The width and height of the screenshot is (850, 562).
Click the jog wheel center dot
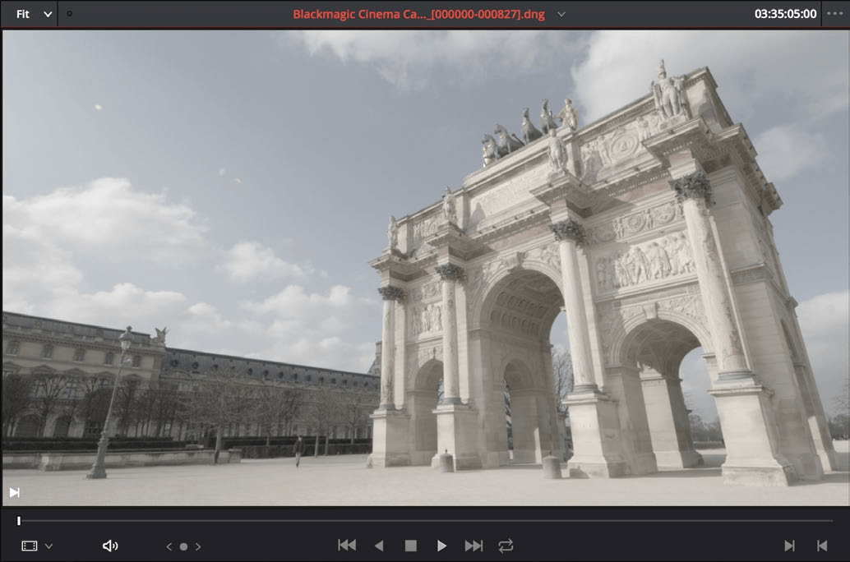pos(183,546)
